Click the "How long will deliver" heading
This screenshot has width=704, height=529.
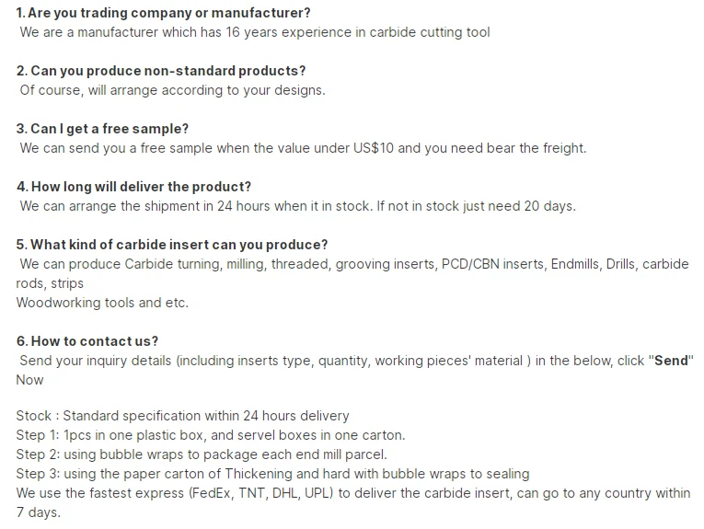point(133,187)
